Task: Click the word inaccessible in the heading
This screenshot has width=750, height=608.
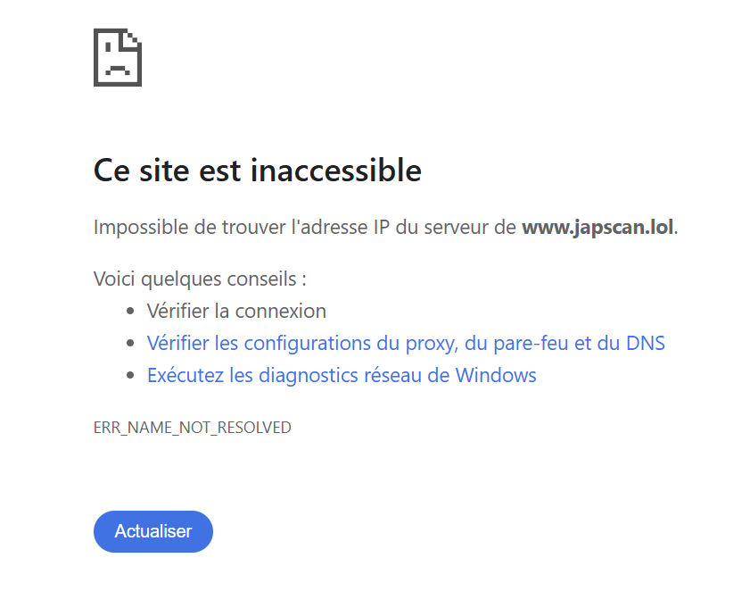Action: (x=336, y=171)
